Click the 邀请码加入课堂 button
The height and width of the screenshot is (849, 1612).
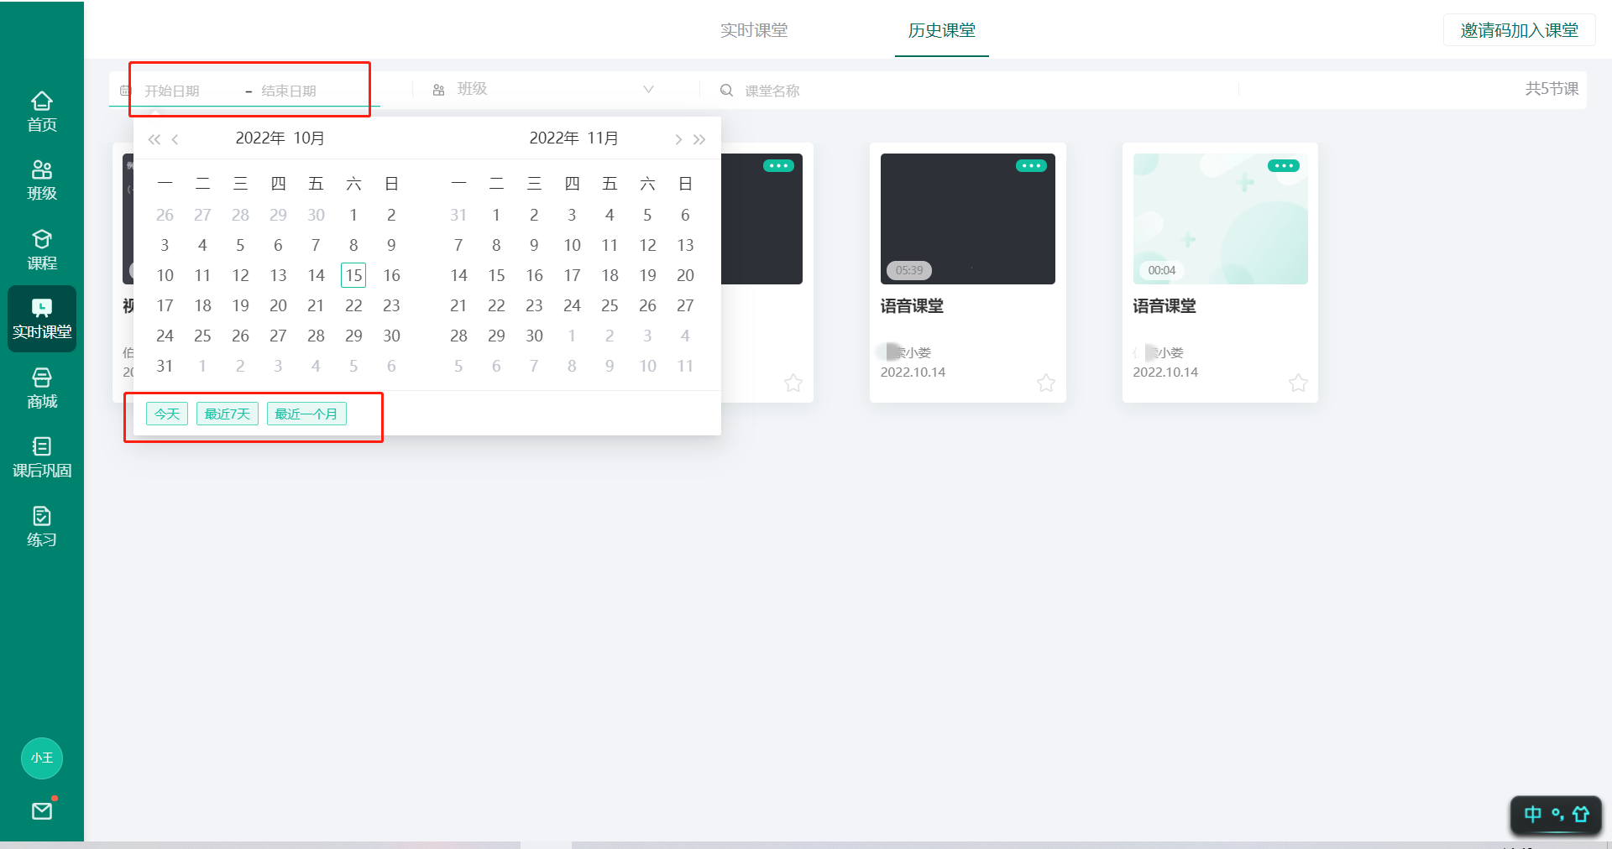tap(1518, 29)
